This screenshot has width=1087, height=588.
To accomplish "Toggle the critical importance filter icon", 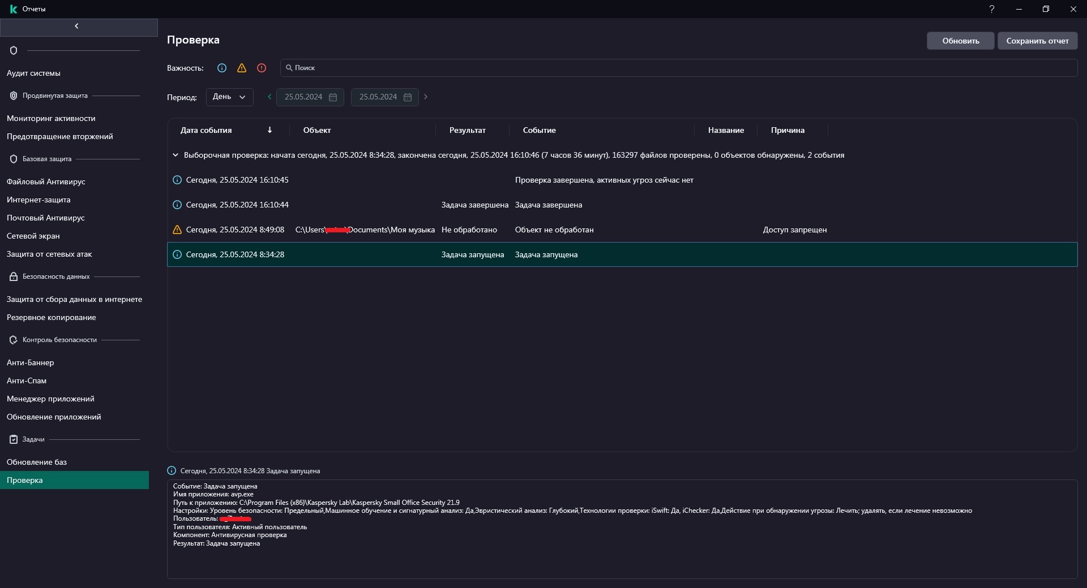I will coord(262,68).
